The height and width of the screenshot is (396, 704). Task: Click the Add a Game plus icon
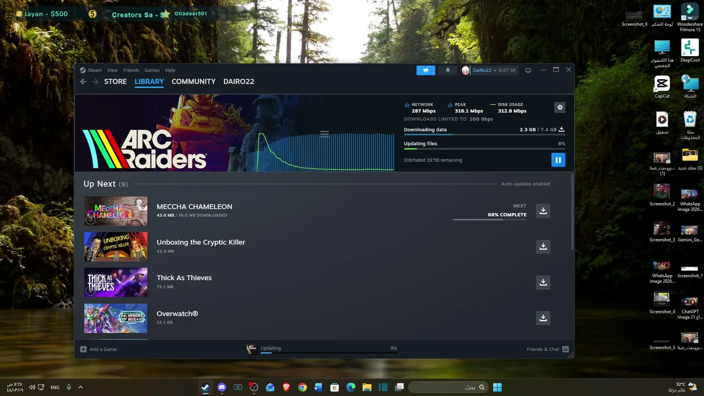click(83, 349)
